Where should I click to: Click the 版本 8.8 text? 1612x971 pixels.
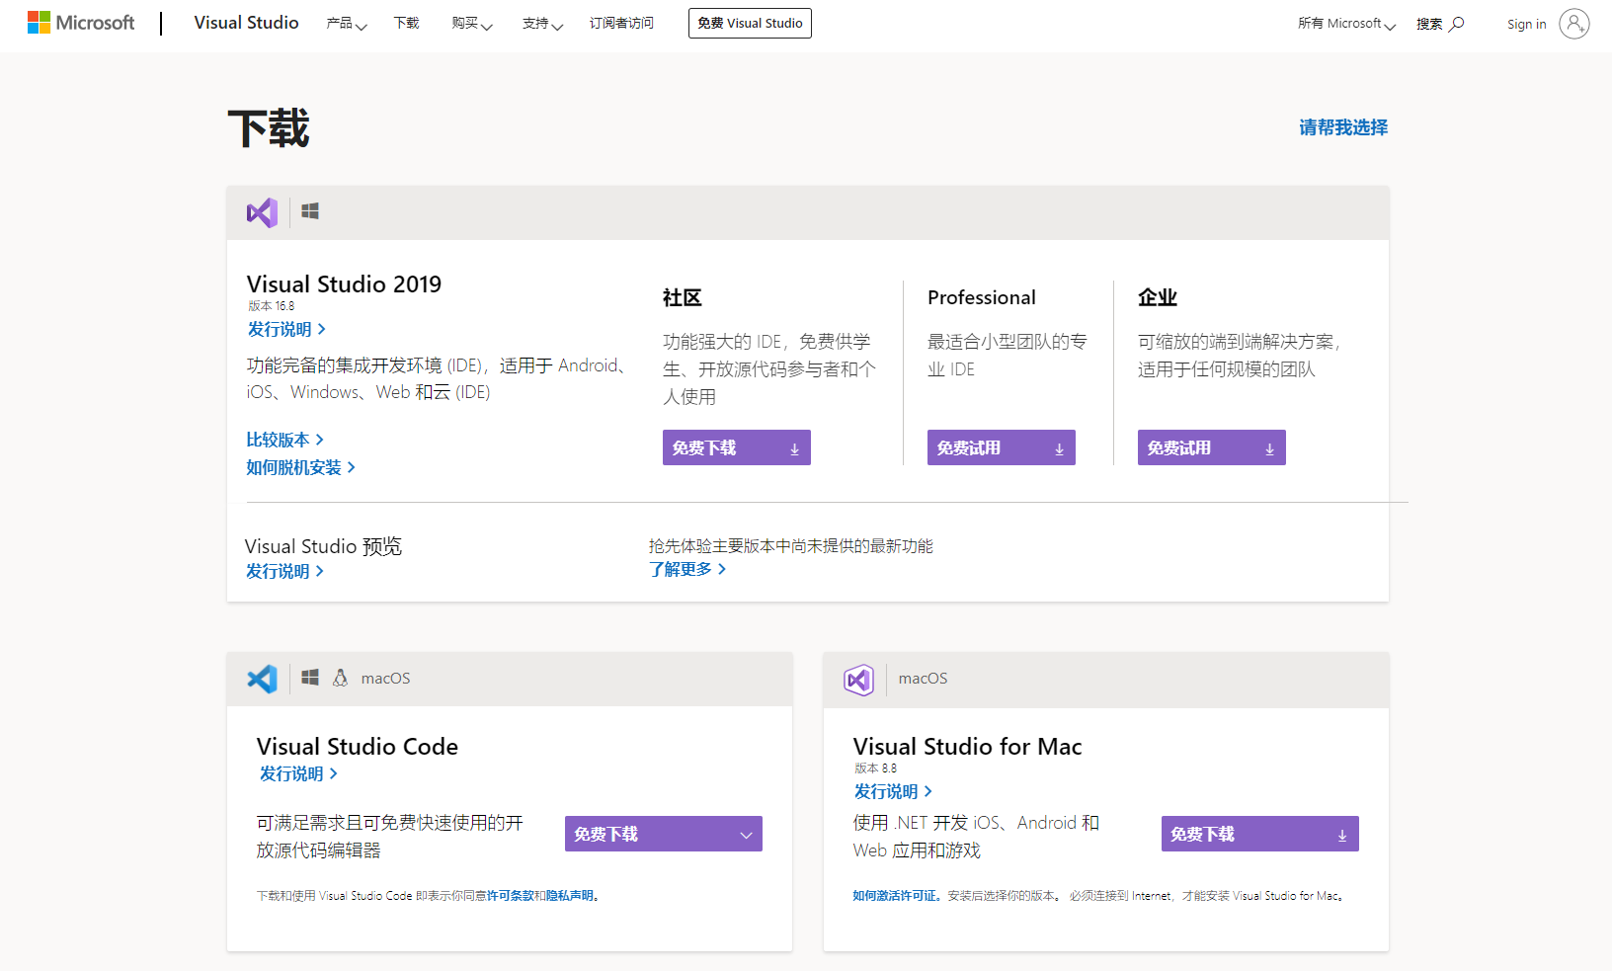[876, 769]
